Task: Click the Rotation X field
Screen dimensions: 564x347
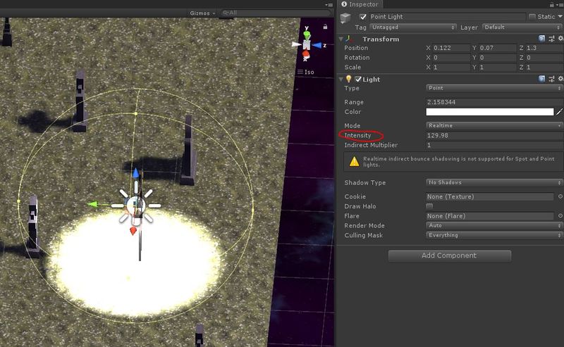Action: tap(451, 58)
